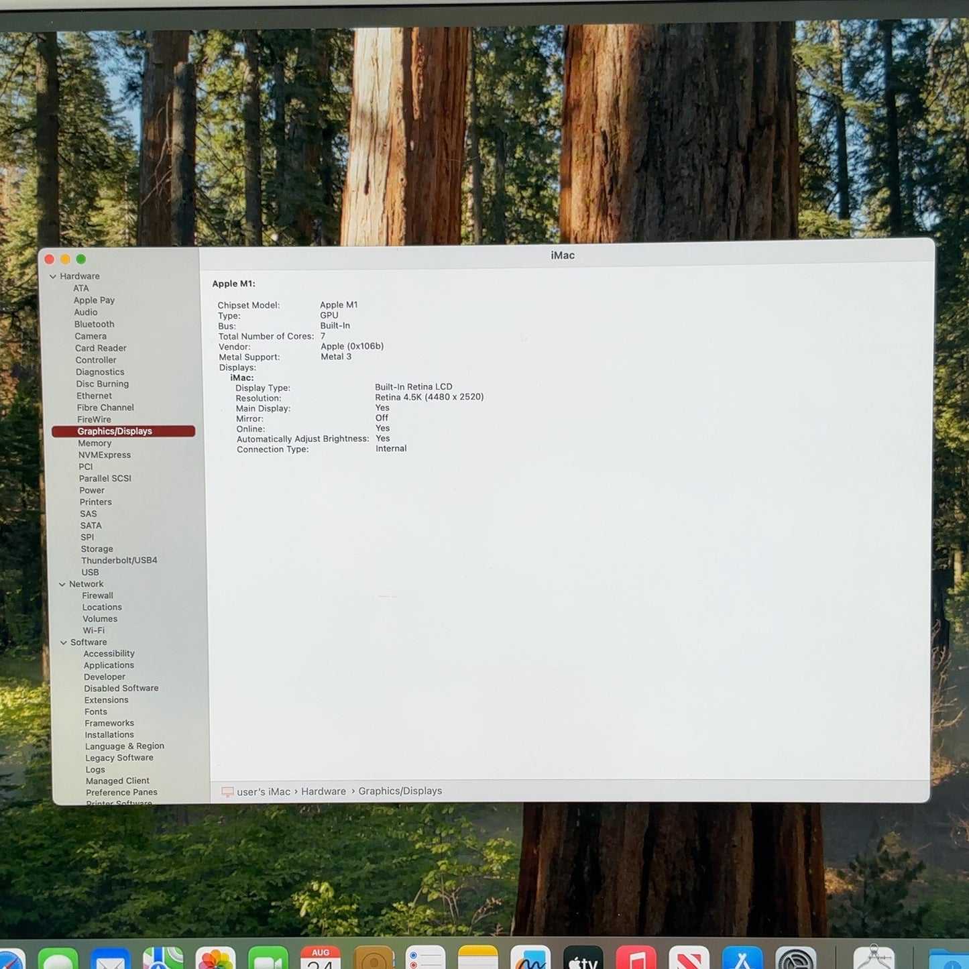This screenshot has height=969, width=969.
Task: Click Graphics/Displays in the bottom path bar
Action: [x=400, y=791]
